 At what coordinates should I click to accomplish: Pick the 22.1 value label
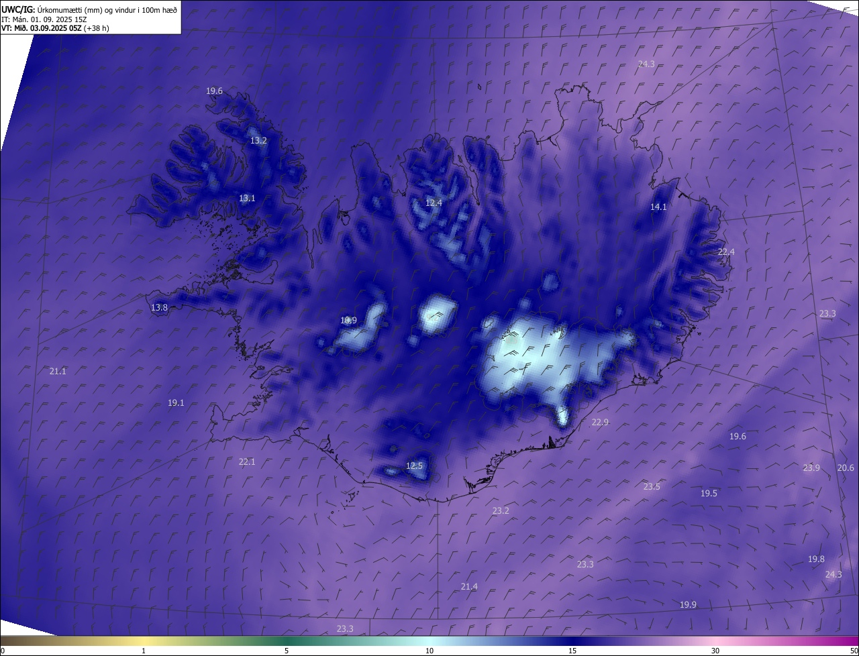247,462
